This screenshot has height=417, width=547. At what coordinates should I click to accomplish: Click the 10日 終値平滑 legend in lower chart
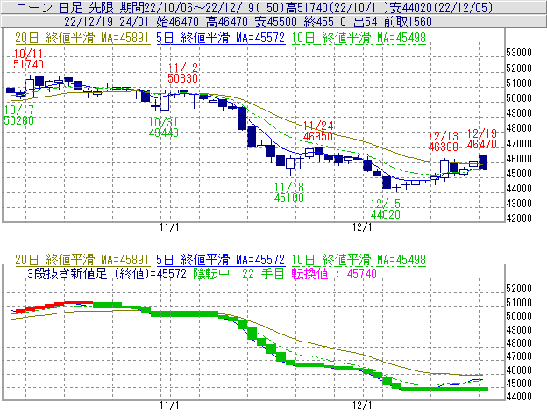click(x=359, y=260)
